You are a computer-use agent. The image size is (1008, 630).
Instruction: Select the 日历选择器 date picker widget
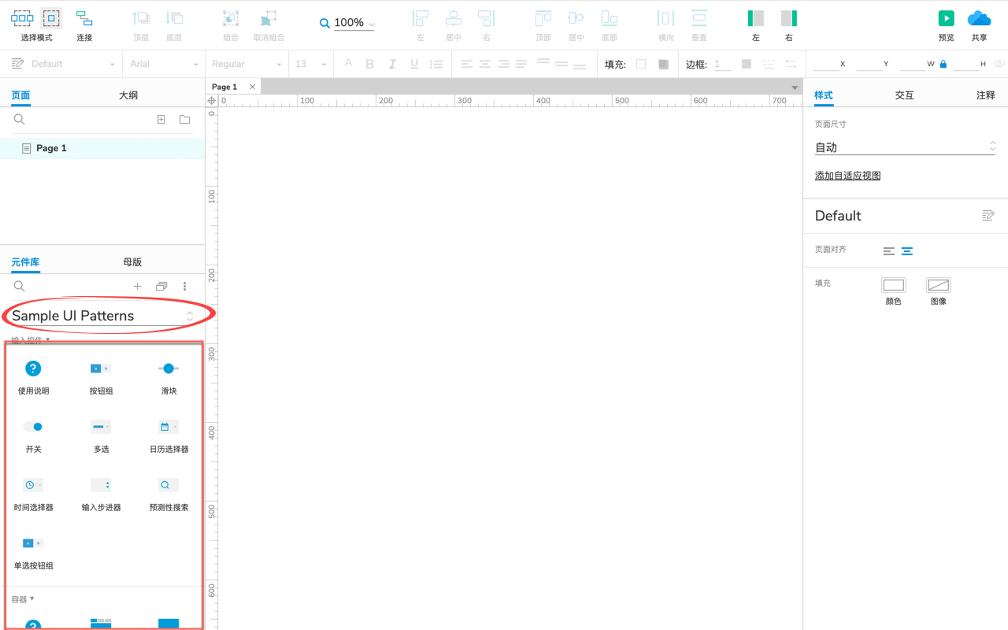[x=169, y=428]
